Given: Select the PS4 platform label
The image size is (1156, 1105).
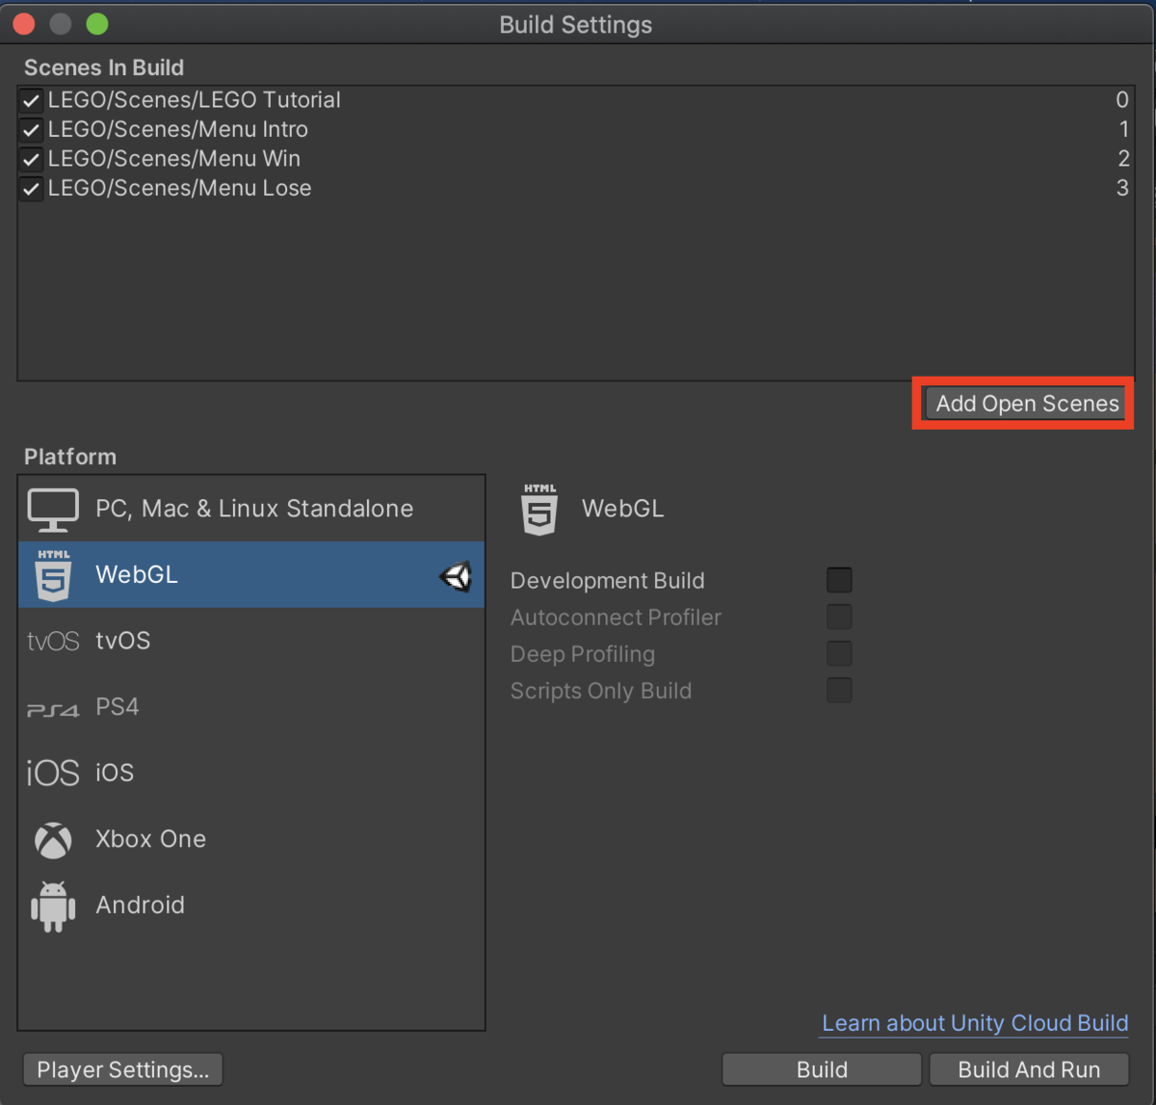Looking at the screenshot, I should click(x=118, y=707).
